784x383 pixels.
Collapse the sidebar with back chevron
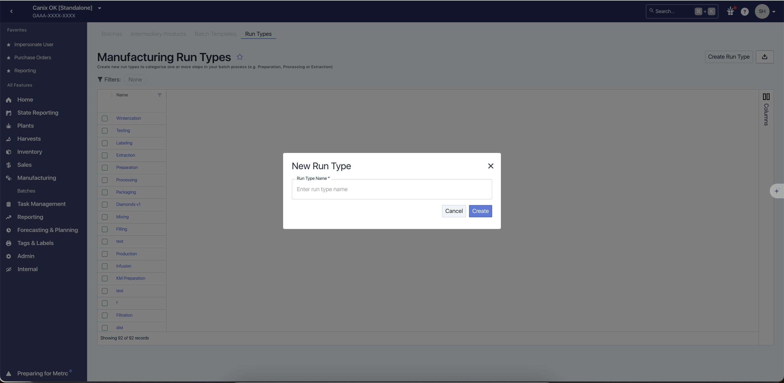(x=11, y=11)
